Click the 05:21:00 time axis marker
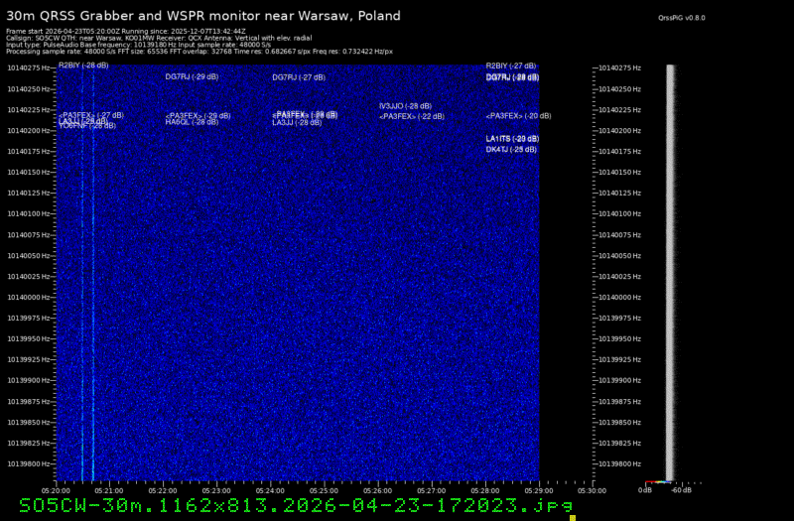 pos(108,489)
